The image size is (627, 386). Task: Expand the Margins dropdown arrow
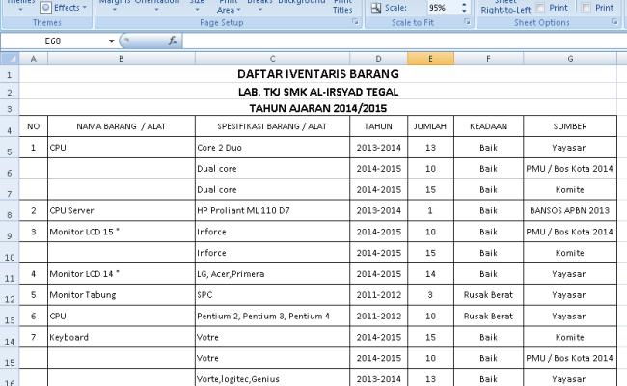tap(115, 9)
